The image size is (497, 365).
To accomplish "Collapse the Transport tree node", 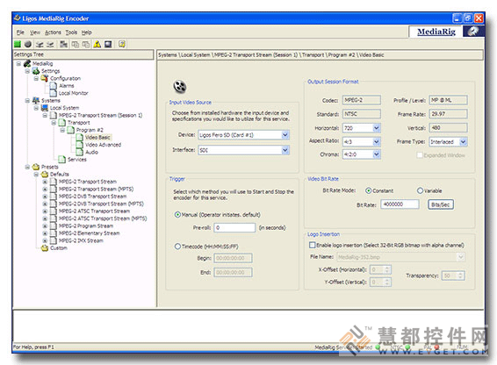I will [x=54, y=123].
